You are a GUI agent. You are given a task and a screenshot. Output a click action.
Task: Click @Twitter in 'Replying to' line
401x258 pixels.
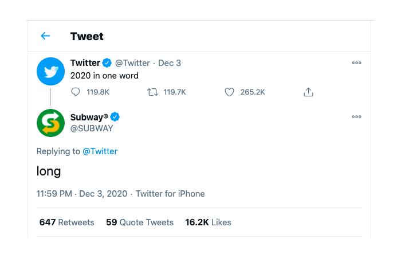[x=100, y=151]
